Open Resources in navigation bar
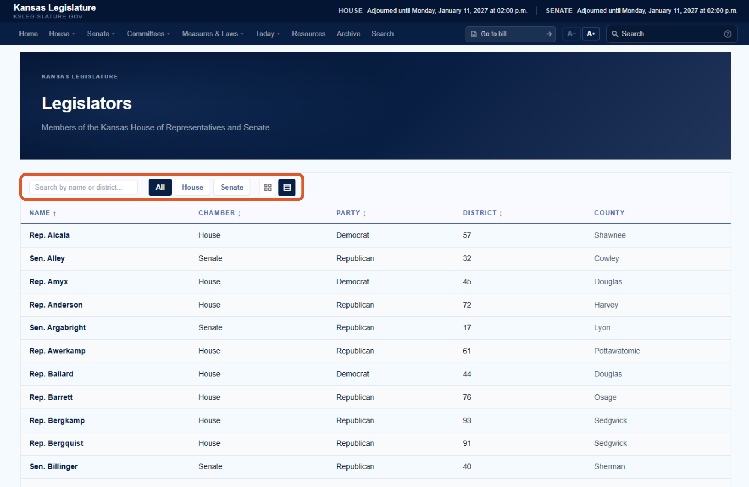Viewport: 749px width, 487px height. [x=309, y=34]
